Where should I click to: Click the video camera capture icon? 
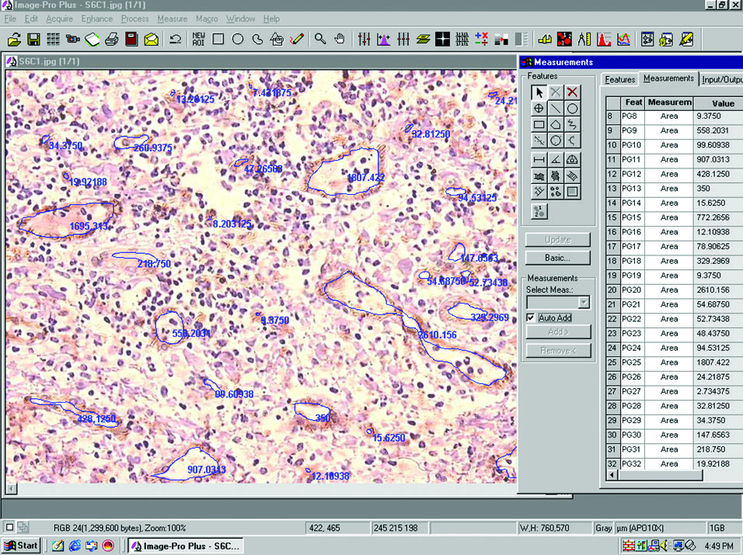72,40
